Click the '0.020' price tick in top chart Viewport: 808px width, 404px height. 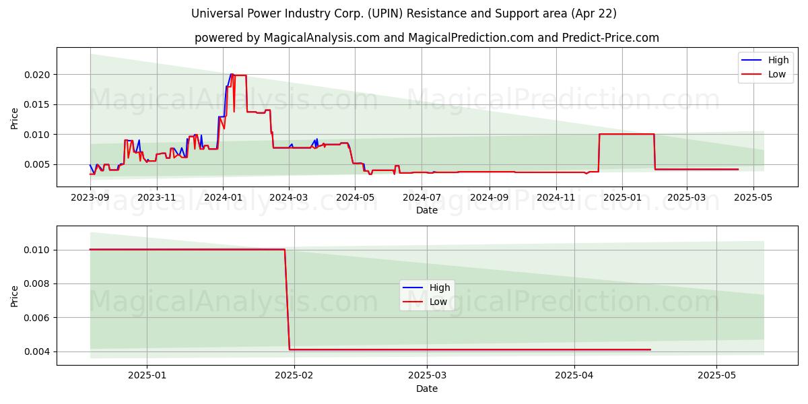pyautogui.click(x=38, y=75)
